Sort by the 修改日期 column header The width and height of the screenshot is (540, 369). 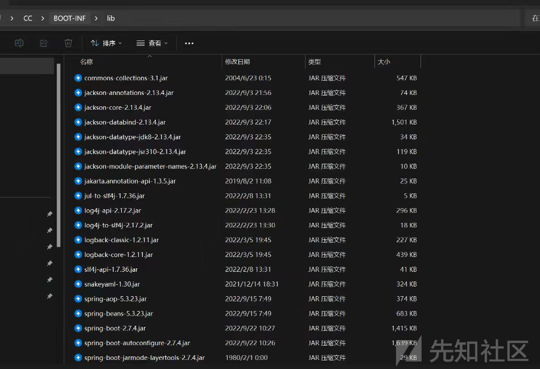click(x=237, y=61)
